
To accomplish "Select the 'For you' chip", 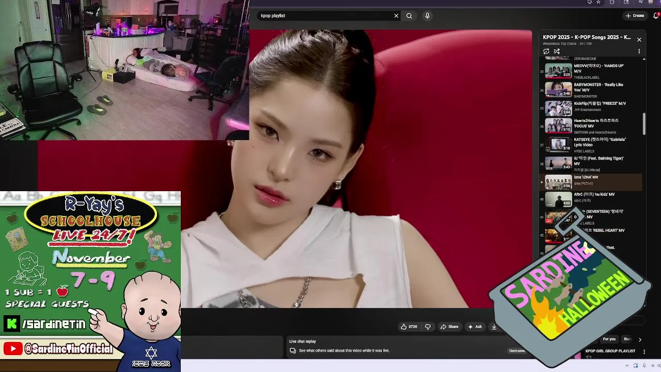I will click(x=609, y=339).
